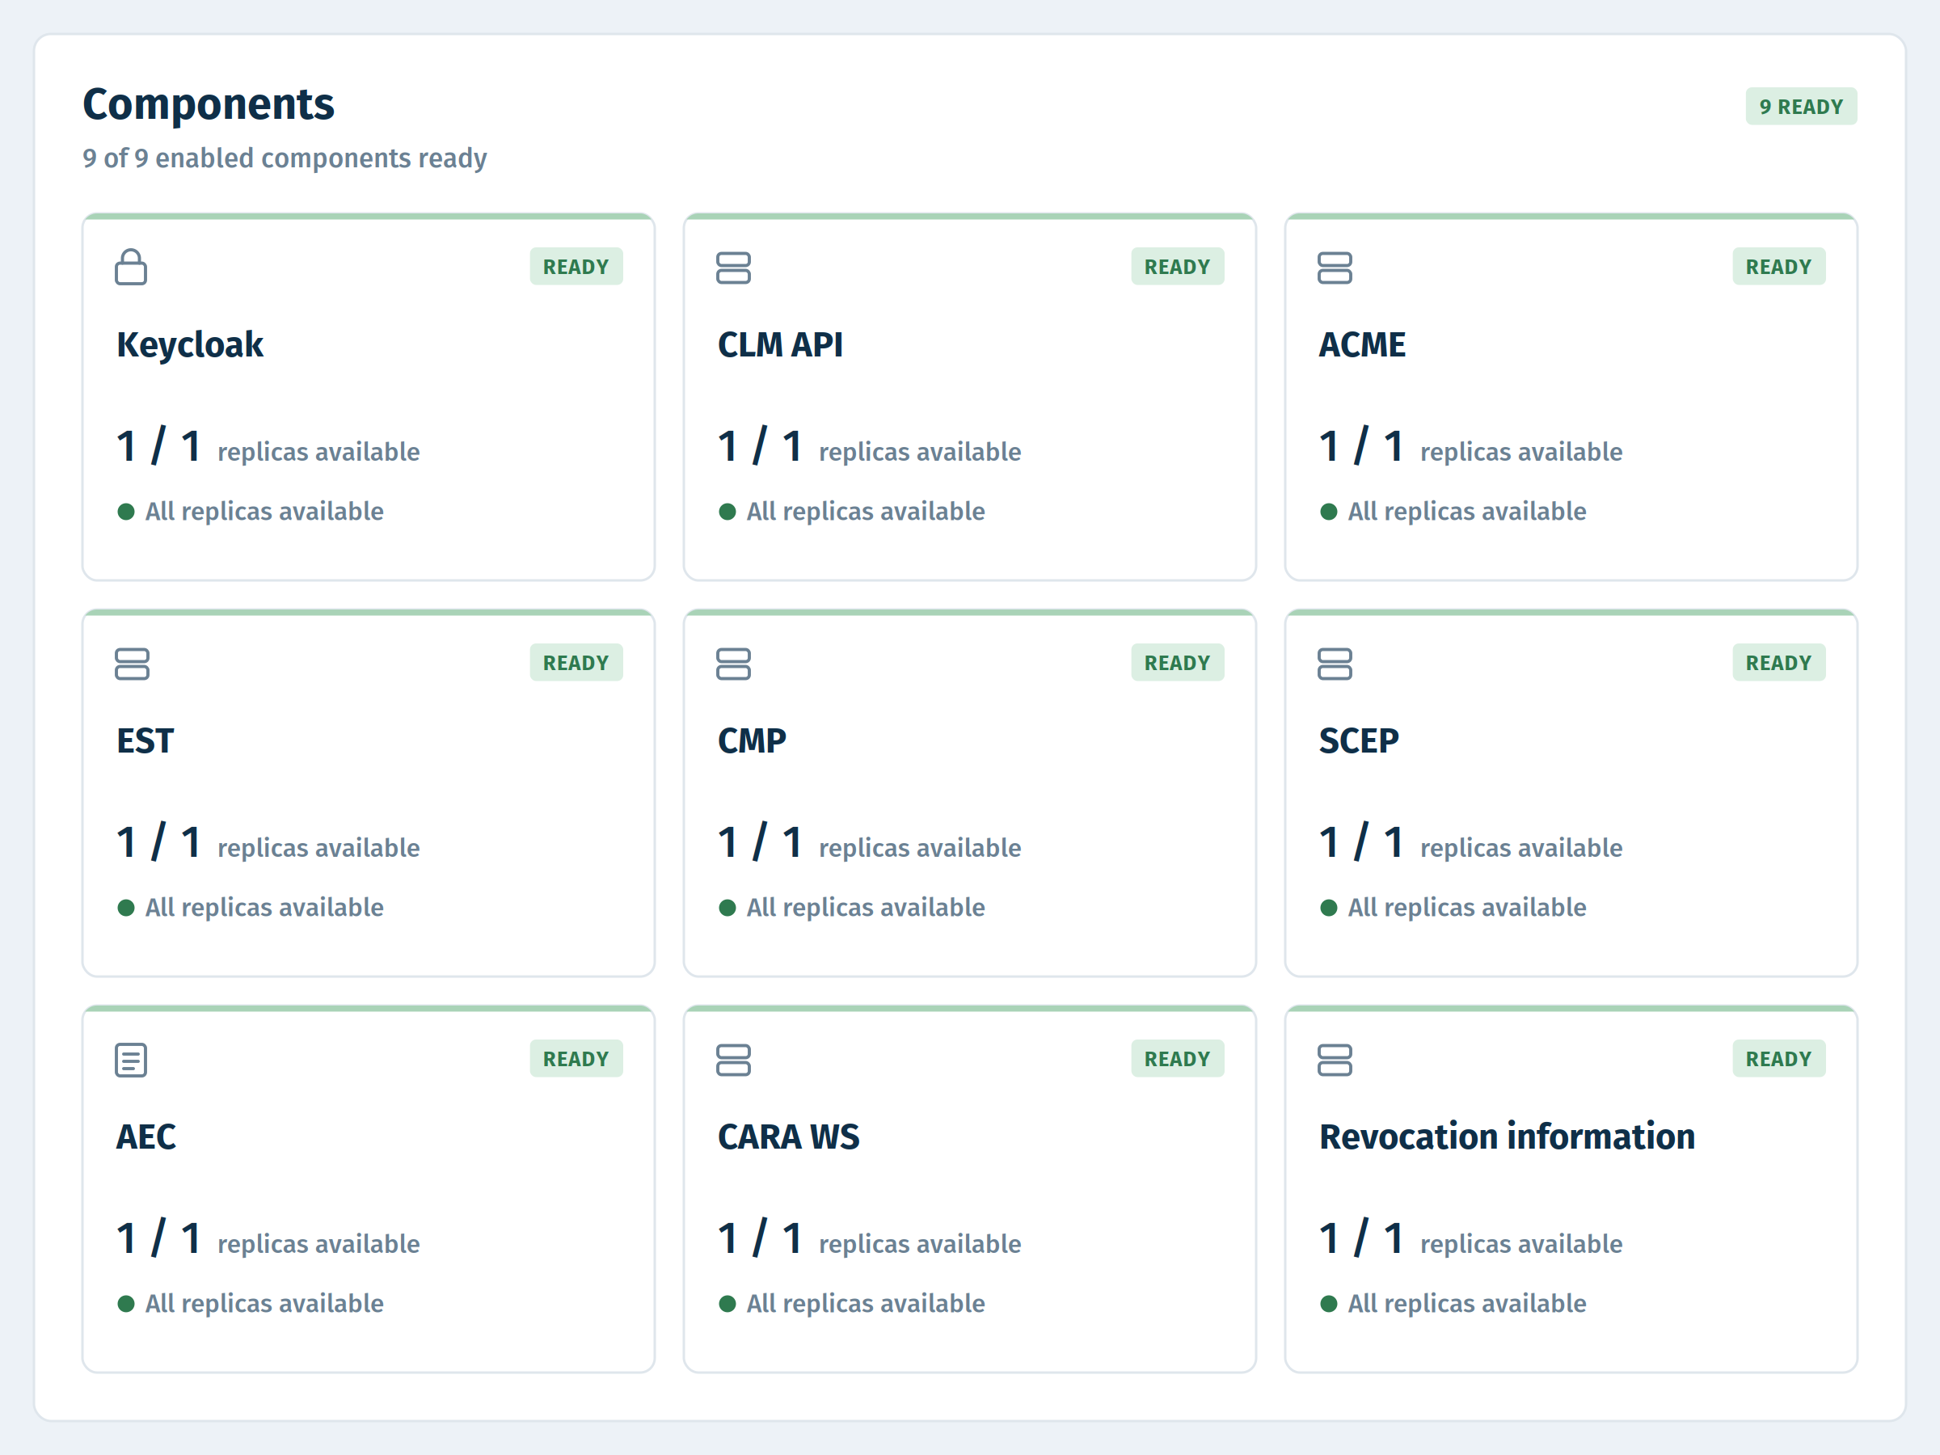The image size is (1940, 1455).
Task: Click the READY badge on AEC card
Action: click(x=576, y=1059)
